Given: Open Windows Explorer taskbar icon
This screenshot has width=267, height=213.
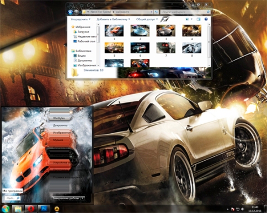Looking at the screenshot, I should coord(18,209).
